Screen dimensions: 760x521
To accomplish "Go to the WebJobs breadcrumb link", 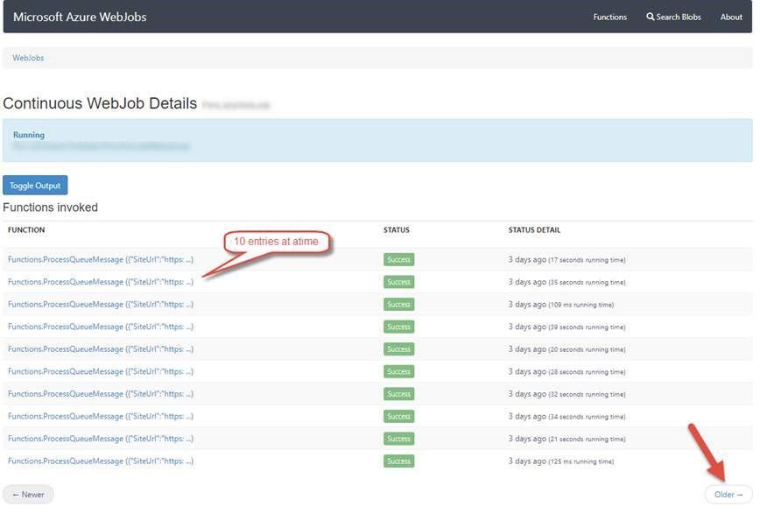I will 28,58.
